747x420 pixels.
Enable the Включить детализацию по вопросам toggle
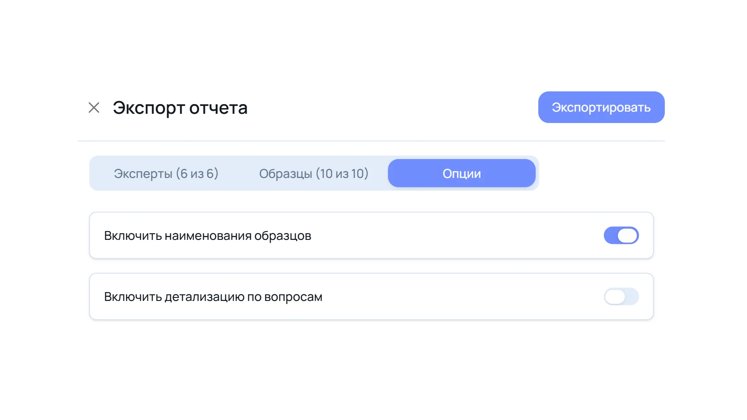621,297
